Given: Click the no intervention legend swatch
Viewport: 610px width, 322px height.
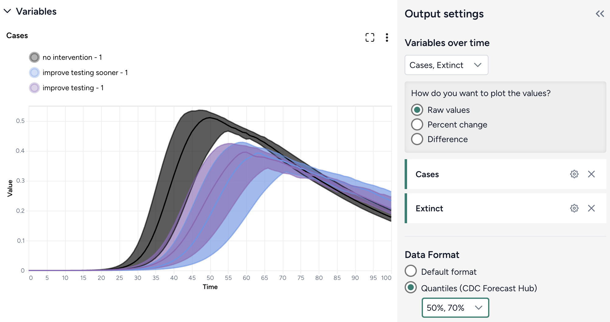Looking at the screenshot, I should coord(34,57).
